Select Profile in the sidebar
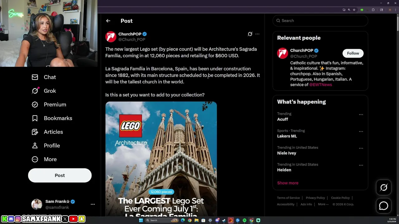This screenshot has height=224, width=399. tap(52, 146)
